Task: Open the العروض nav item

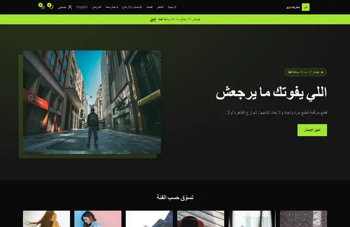Action: pos(96,7)
